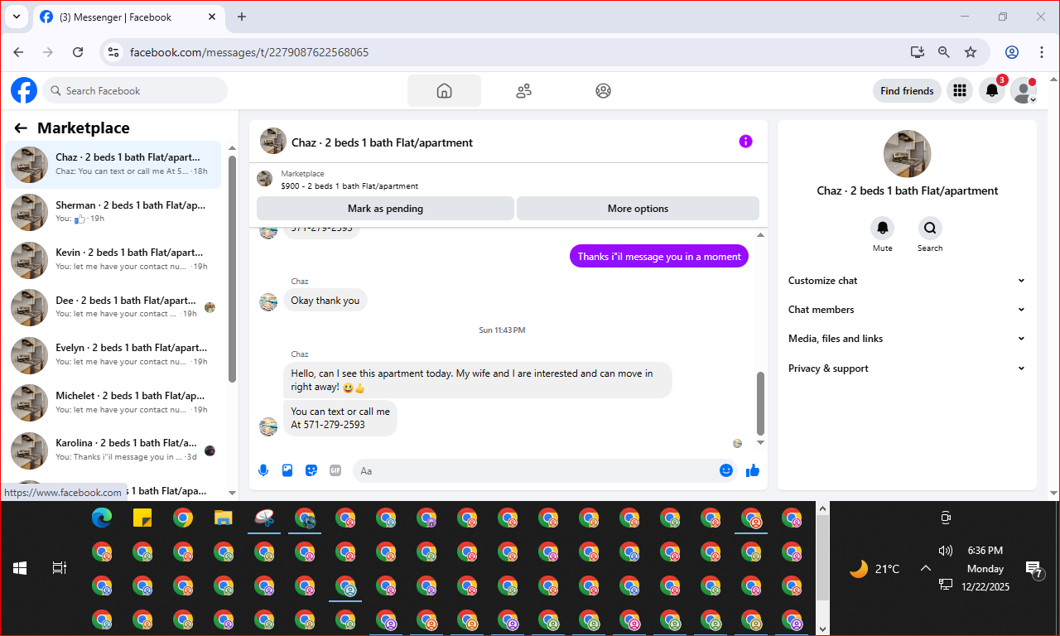Expand the Privacy & support section

tap(907, 369)
